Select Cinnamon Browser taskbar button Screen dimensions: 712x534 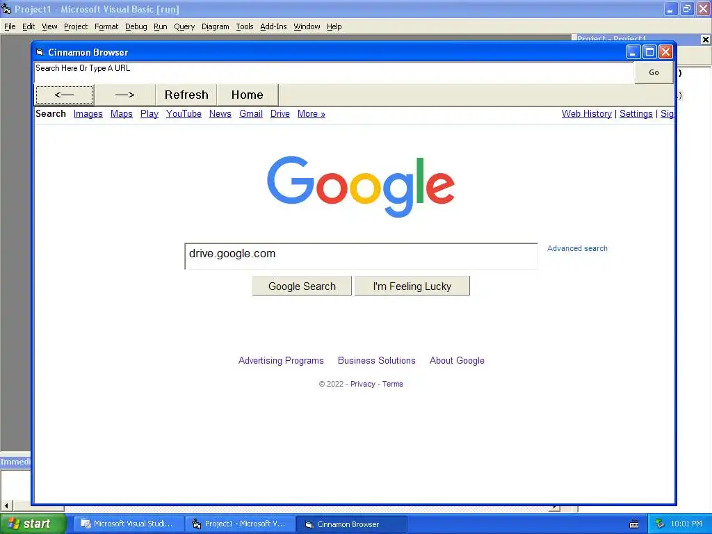pos(352,524)
